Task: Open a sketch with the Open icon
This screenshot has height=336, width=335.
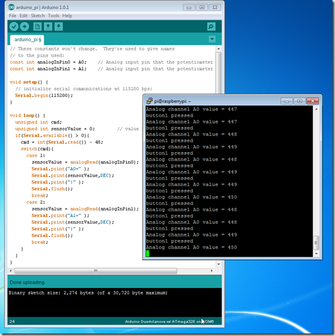Action: pos(48,26)
